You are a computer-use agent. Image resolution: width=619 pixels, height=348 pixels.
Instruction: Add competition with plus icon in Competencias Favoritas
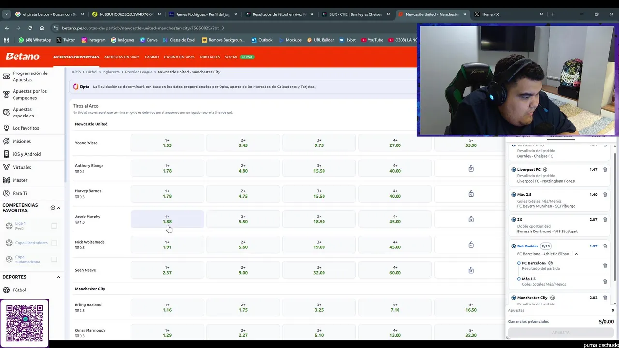pyautogui.click(x=53, y=208)
